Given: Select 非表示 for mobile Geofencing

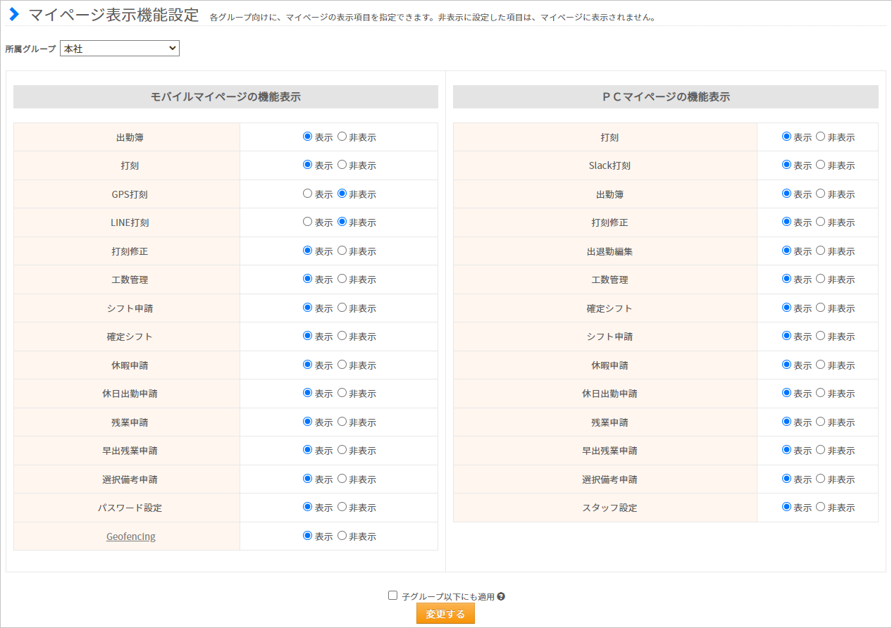Looking at the screenshot, I should tap(342, 536).
